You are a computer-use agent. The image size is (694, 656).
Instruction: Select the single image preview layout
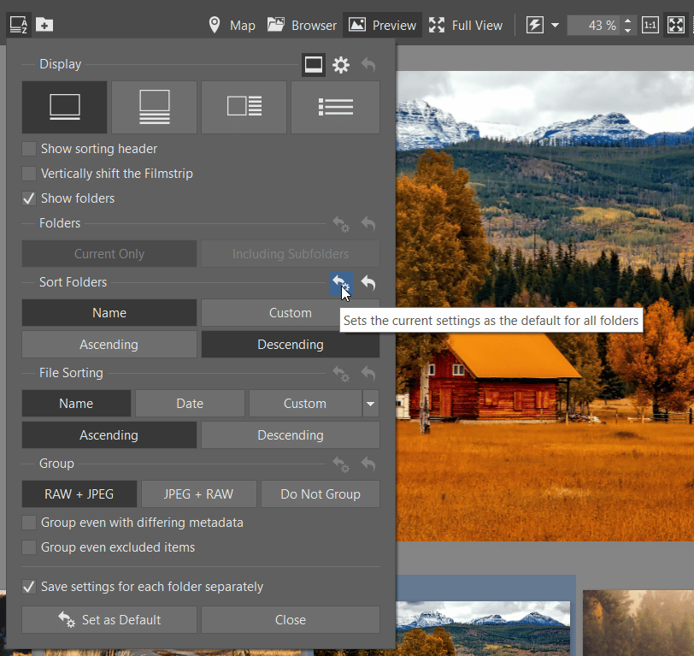pos(64,107)
